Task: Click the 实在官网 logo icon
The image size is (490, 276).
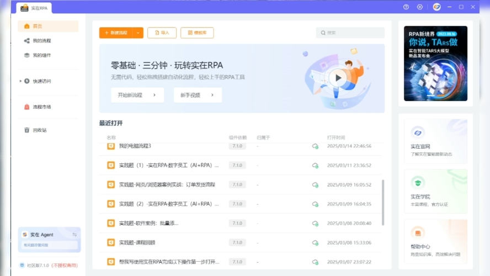Action: pos(418,133)
